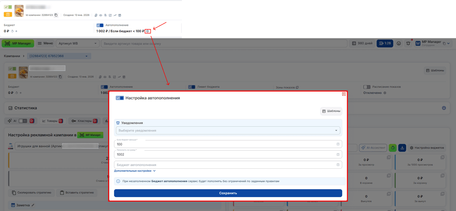The height and width of the screenshot is (211, 456).
Task: Open Шаблоны on main page card
Action: pyautogui.click(x=435, y=71)
